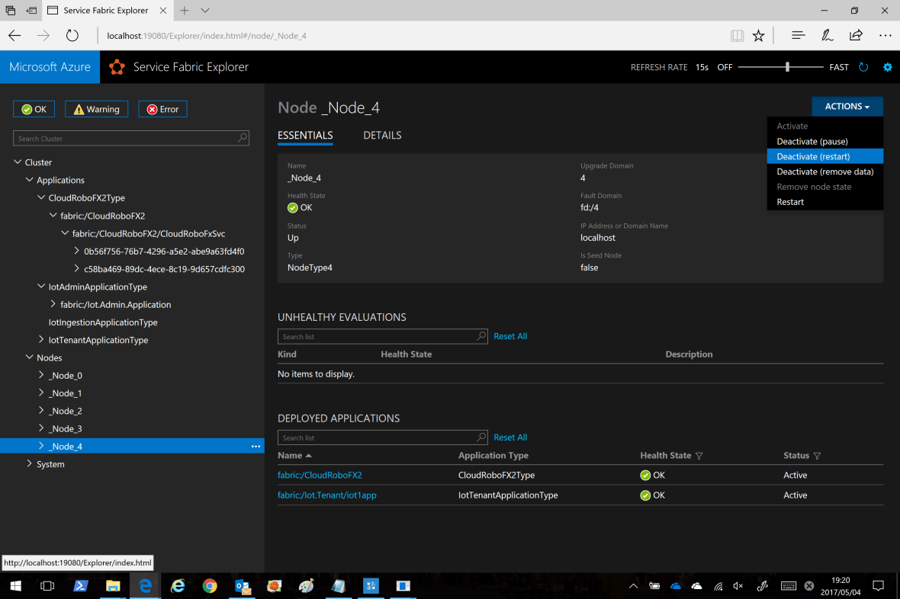Favorite this page with star icon
This screenshot has width=900, height=599.
pyautogui.click(x=758, y=36)
